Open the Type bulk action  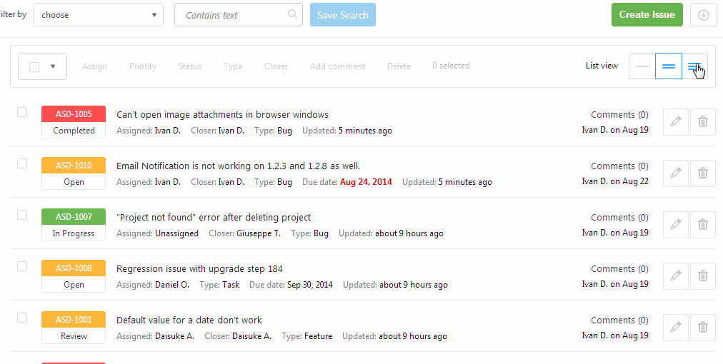point(233,66)
